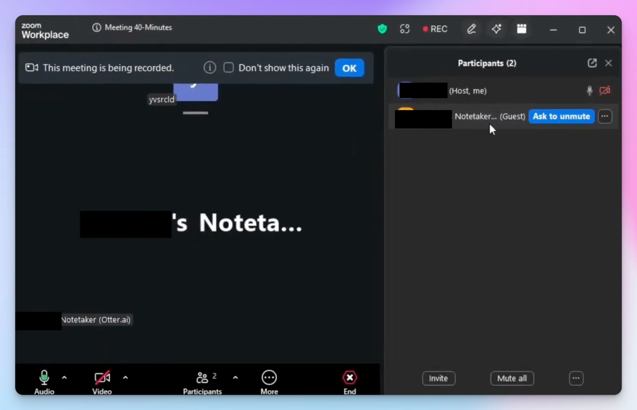637x410 pixels.
Task: Open the More toolbar menu
Action: [269, 382]
